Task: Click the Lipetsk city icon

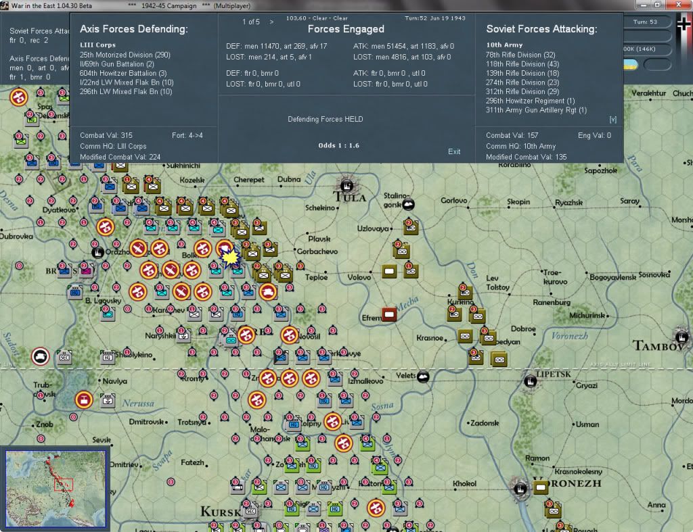Action: (531, 381)
